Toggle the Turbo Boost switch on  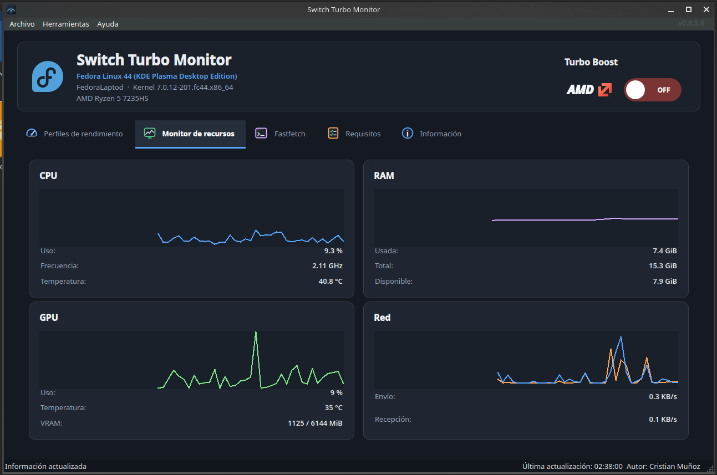pos(652,90)
